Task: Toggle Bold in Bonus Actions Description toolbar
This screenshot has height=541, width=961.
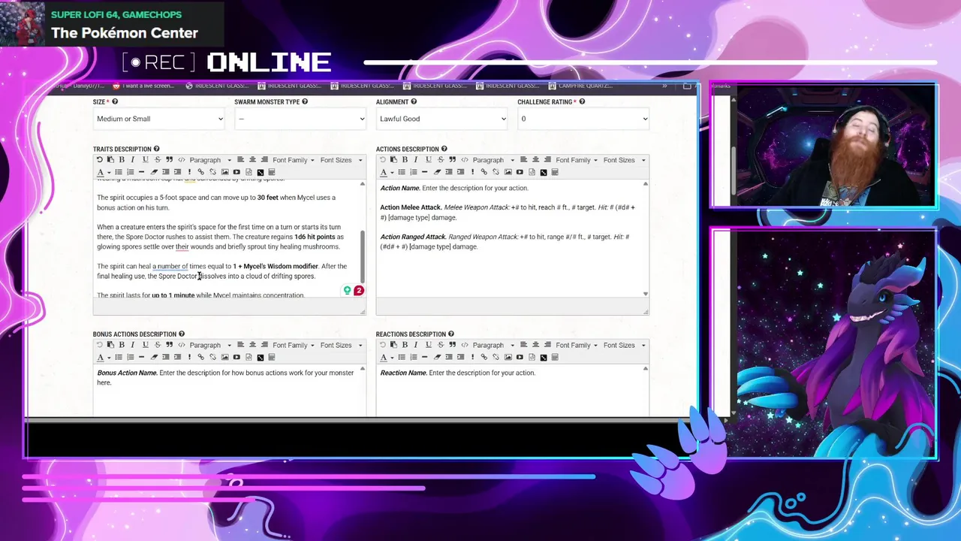Action: [122, 345]
